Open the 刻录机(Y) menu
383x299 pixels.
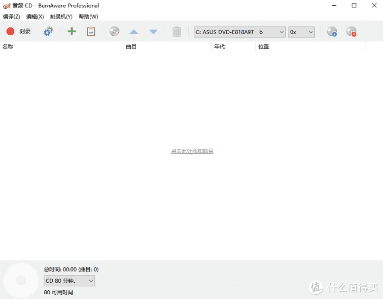tap(61, 17)
